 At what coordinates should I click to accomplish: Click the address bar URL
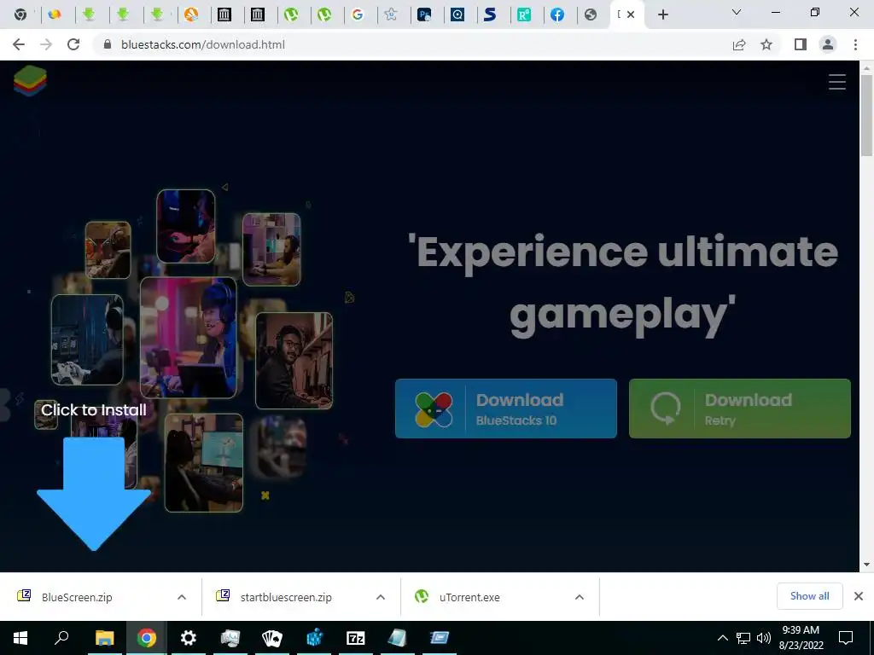coord(203,44)
